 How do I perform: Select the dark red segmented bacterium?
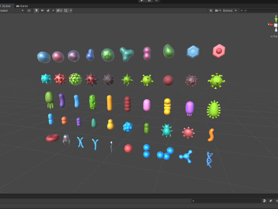click(x=127, y=104)
